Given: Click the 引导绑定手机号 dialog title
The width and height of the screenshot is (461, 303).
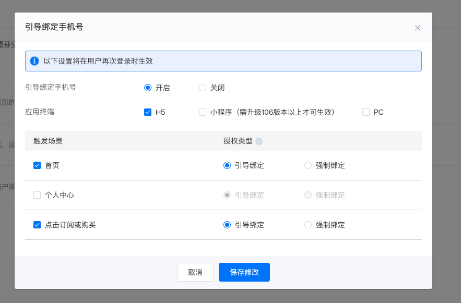Looking at the screenshot, I should tap(54, 27).
